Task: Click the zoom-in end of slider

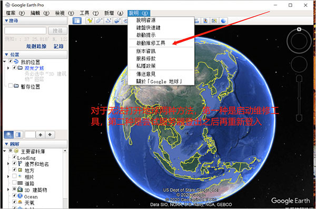Action: coord(299,78)
